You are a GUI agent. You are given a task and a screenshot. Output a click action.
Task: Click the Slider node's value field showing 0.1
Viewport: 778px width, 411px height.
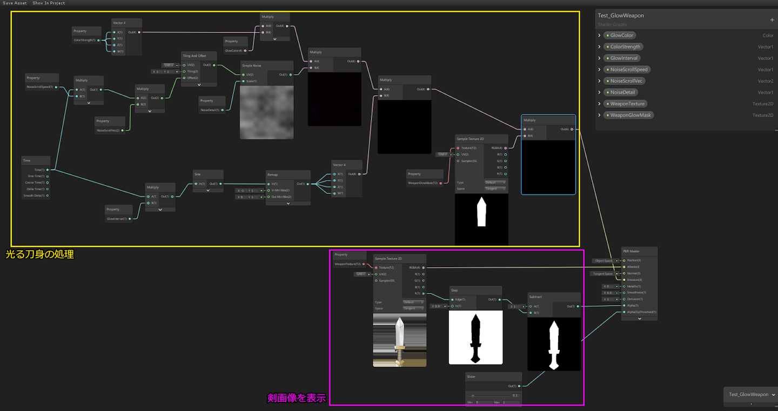(x=515, y=395)
